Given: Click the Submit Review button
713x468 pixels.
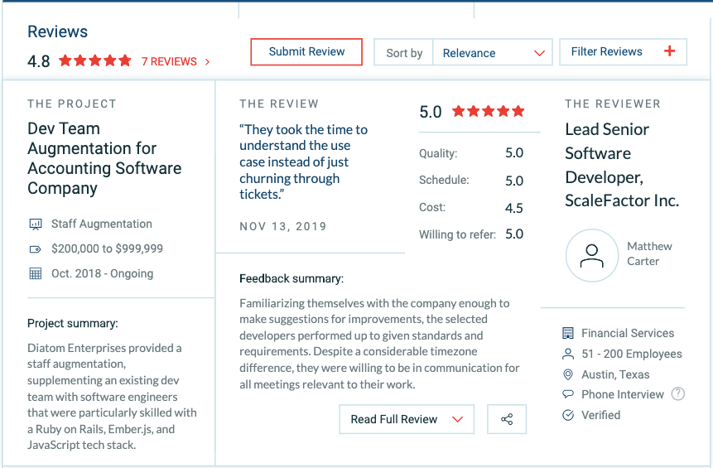Looking at the screenshot, I should tap(306, 52).
